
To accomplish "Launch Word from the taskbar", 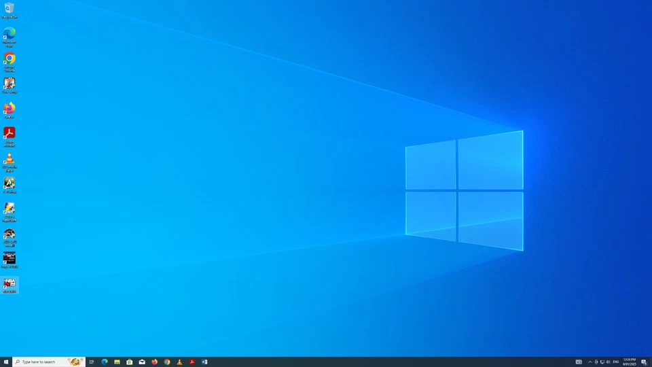I will coord(204,362).
